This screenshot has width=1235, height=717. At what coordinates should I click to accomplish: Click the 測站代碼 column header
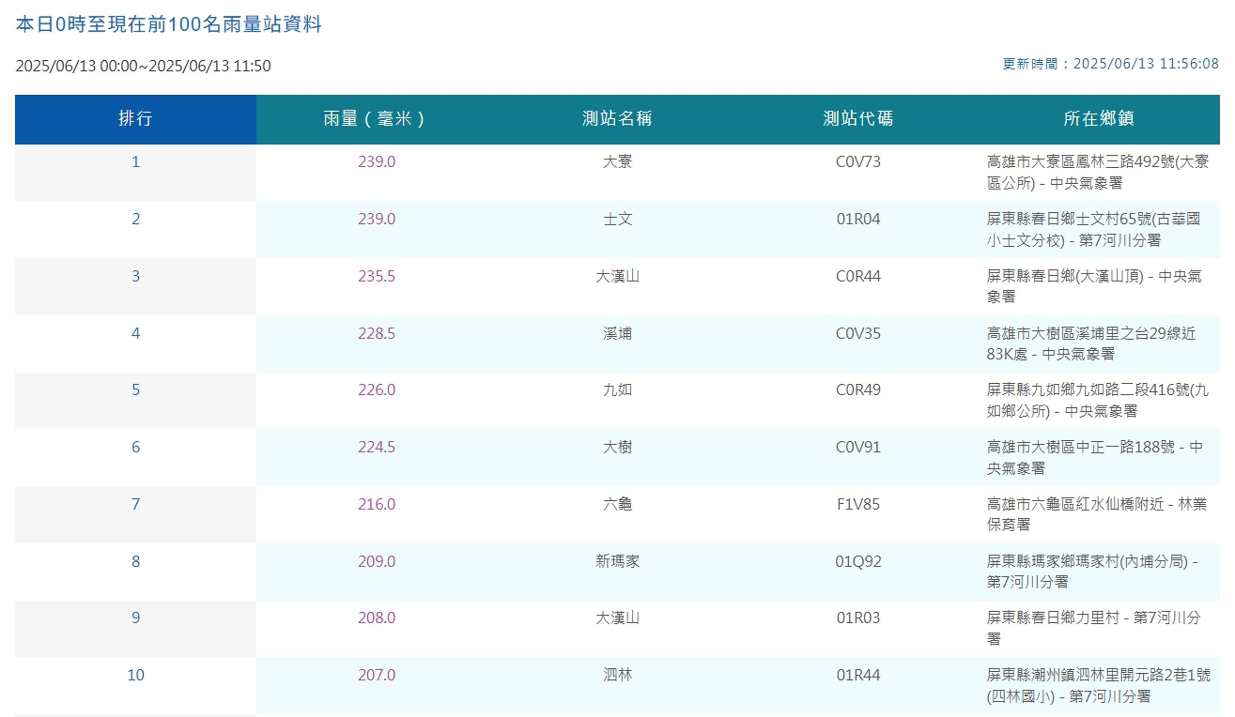click(858, 119)
